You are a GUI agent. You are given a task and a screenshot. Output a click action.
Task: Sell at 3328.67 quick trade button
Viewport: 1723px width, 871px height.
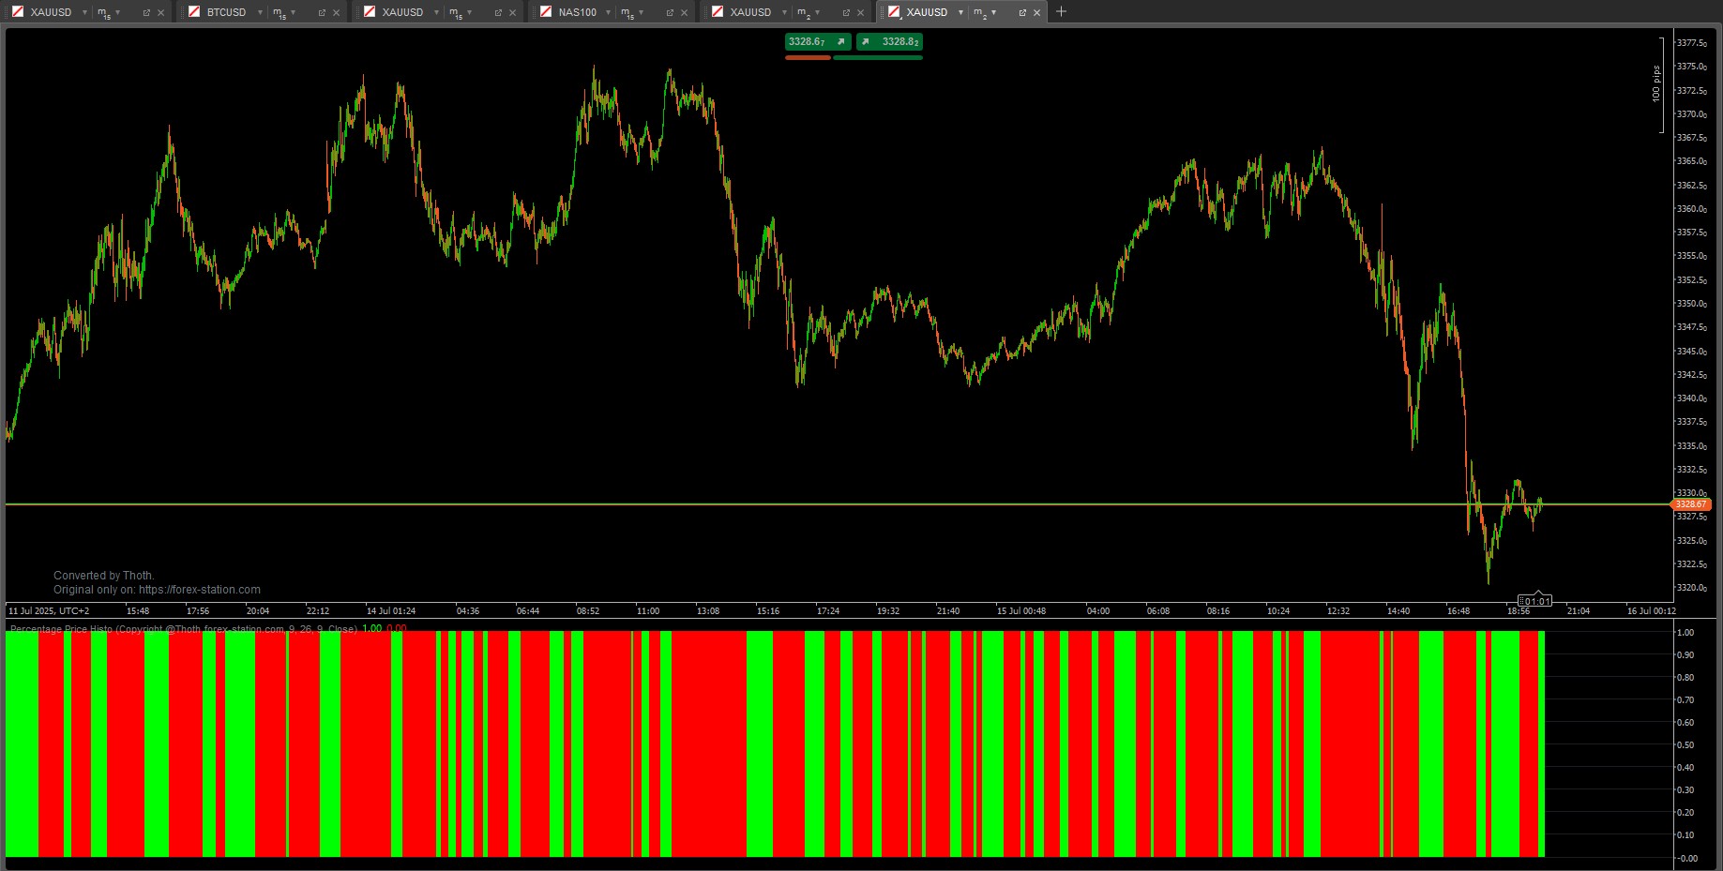click(x=818, y=41)
